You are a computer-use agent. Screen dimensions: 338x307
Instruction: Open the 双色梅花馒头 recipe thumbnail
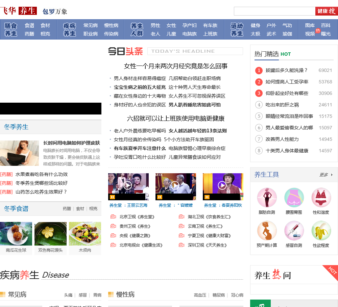coord(50,234)
